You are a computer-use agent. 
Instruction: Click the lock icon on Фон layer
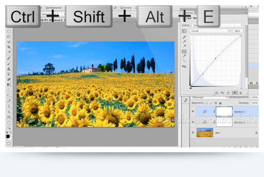[x=256, y=133]
